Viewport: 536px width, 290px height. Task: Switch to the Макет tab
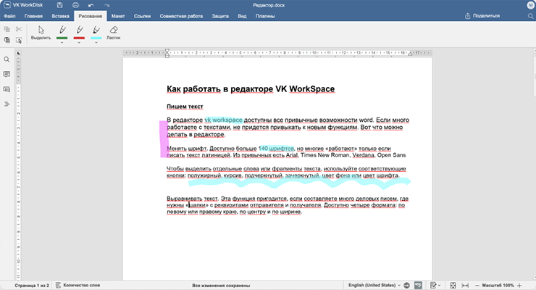pos(118,16)
